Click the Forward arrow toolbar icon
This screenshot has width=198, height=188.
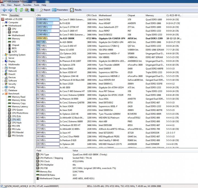(x=10, y=10)
